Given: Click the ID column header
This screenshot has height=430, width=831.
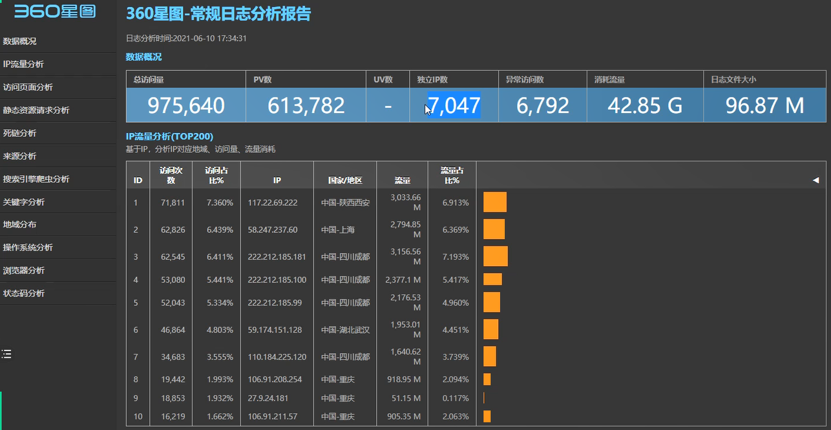Looking at the screenshot, I should click(x=138, y=181).
